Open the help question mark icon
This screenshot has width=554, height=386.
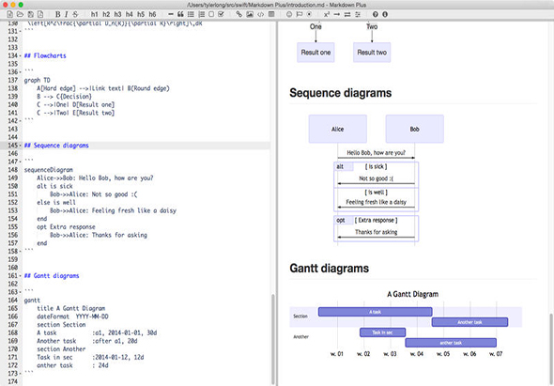376,14
